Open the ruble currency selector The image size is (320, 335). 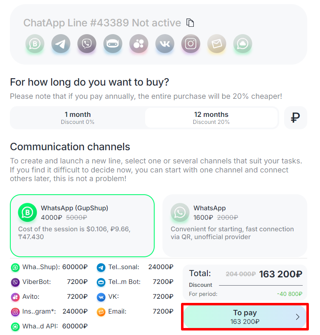[x=295, y=118]
